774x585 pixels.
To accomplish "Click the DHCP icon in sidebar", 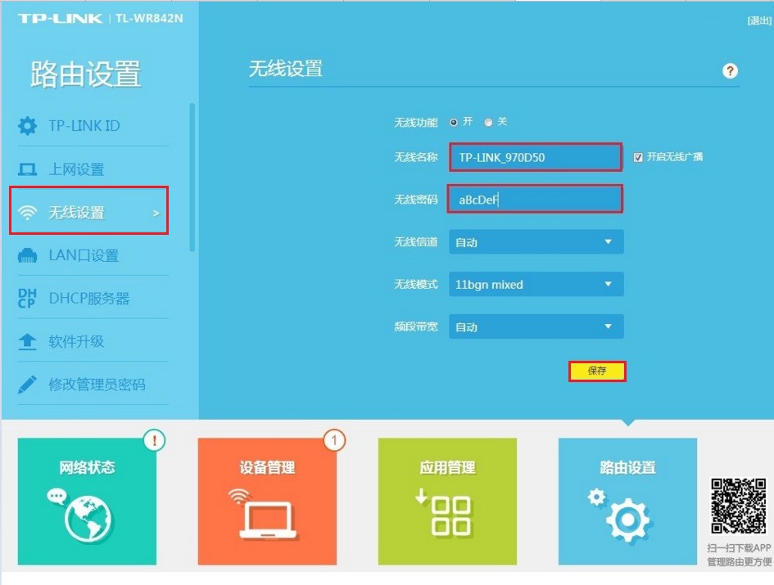I will coord(27,299).
